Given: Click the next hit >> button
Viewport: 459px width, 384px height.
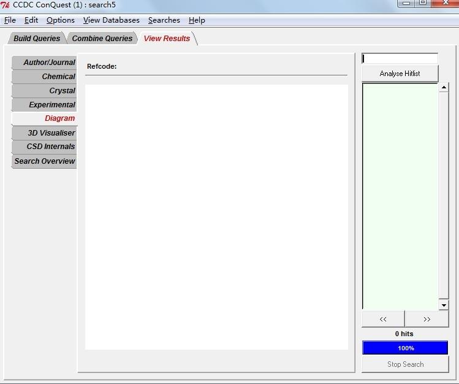Looking at the screenshot, I should coord(427,319).
